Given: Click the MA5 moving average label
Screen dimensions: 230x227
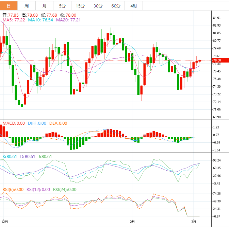Looking at the screenshot, I should [14, 20].
